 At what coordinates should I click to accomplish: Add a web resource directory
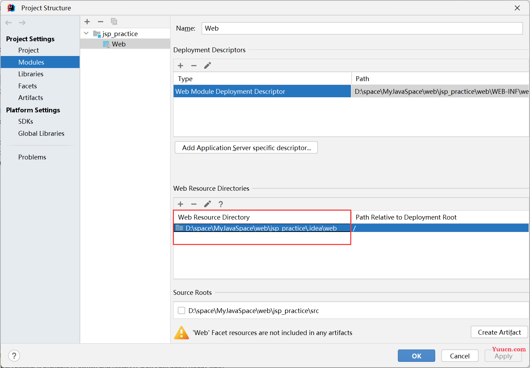pyautogui.click(x=180, y=204)
